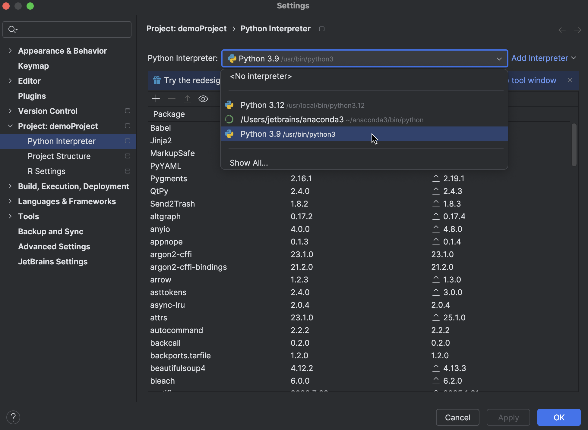
Task: Uninstall selected package with the minus icon
Action: click(172, 98)
